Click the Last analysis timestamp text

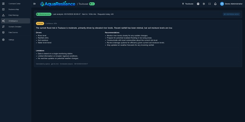click(67, 14)
